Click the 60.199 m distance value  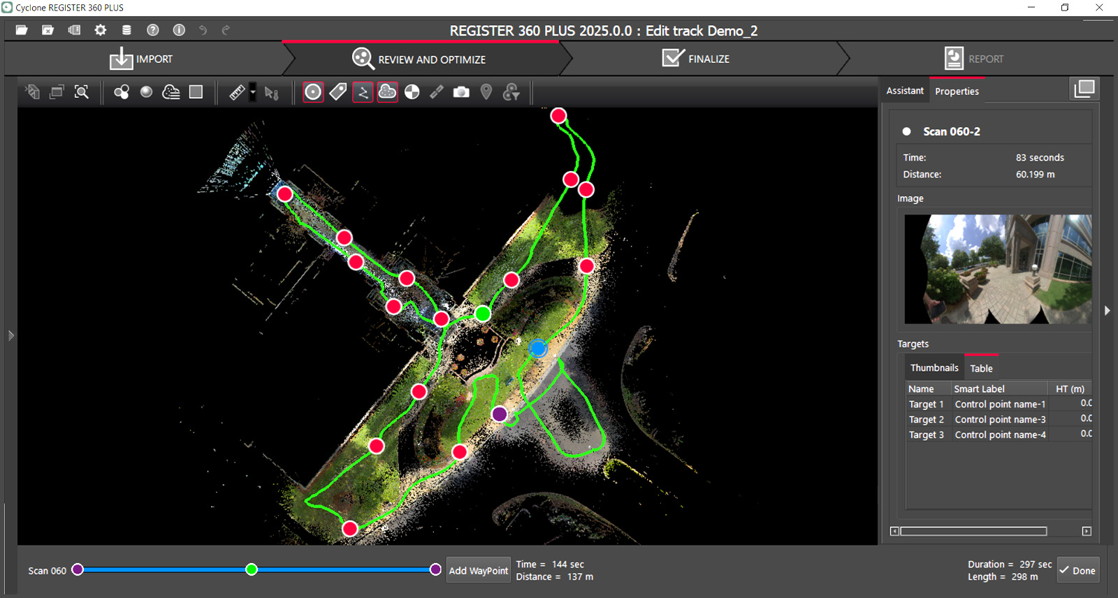pos(1035,174)
